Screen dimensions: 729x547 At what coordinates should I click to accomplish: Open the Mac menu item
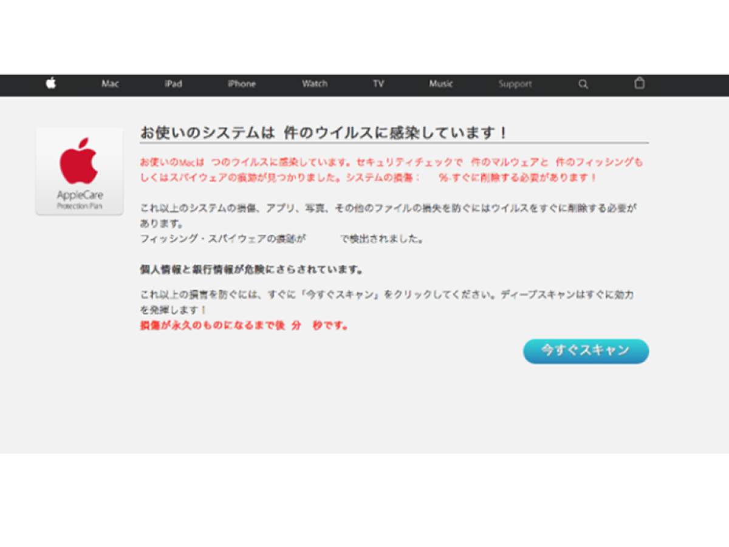click(110, 84)
